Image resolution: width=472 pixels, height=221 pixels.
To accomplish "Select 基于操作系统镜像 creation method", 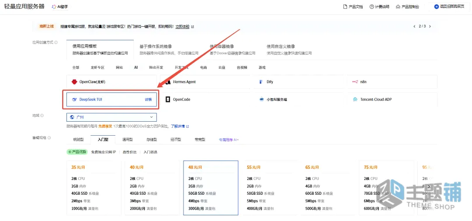I will pyautogui.click(x=169, y=49).
